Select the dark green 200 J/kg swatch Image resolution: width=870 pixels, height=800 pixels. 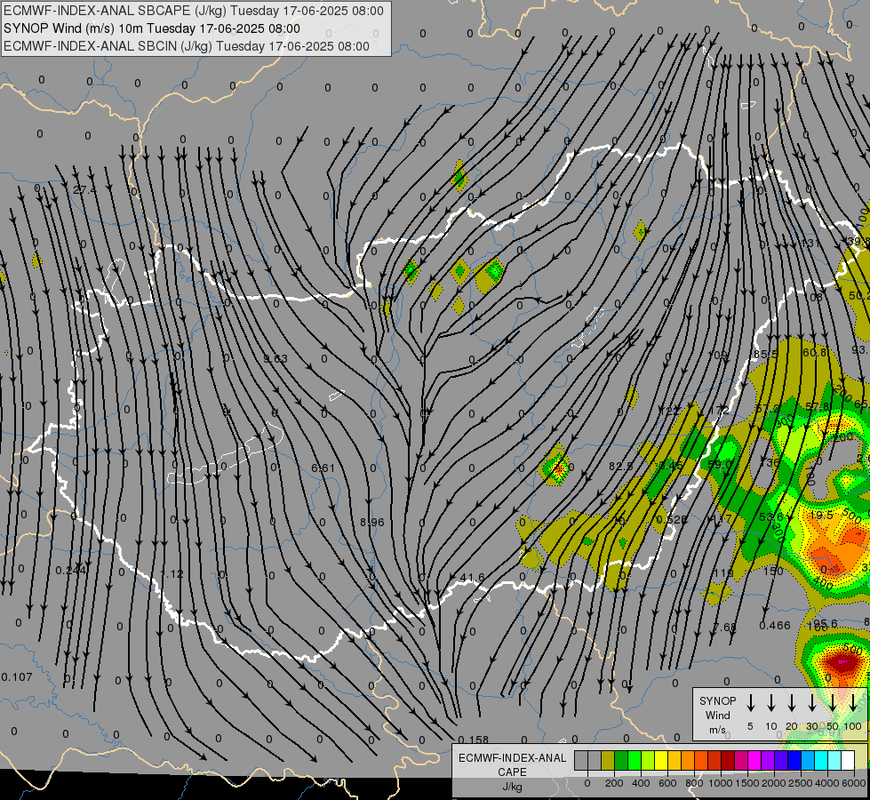coord(621,760)
